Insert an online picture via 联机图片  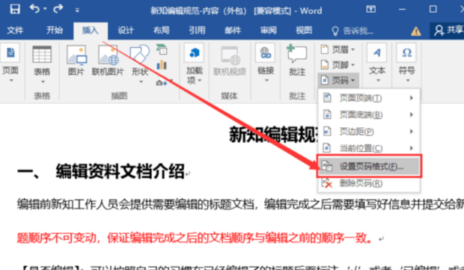(x=108, y=61)
